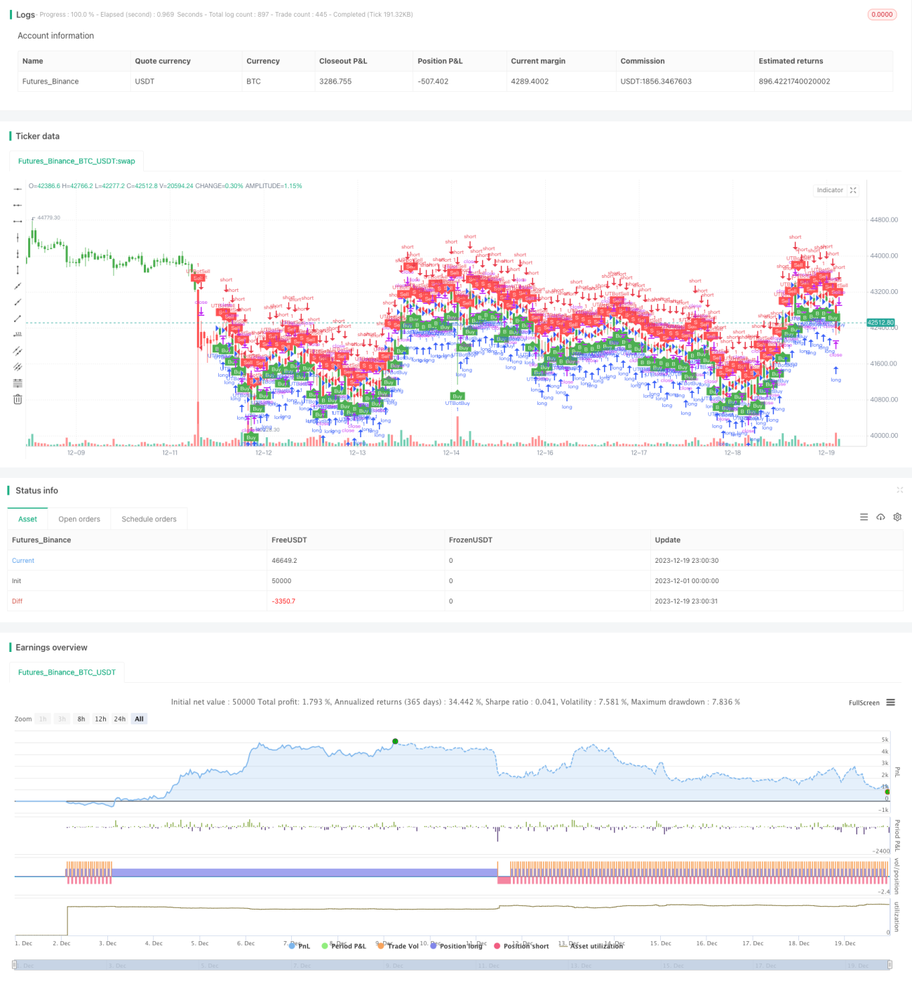Choose the parallel channel drawing tool
The height and width of the screenshot is (986, 912).
tap(18, 350)
